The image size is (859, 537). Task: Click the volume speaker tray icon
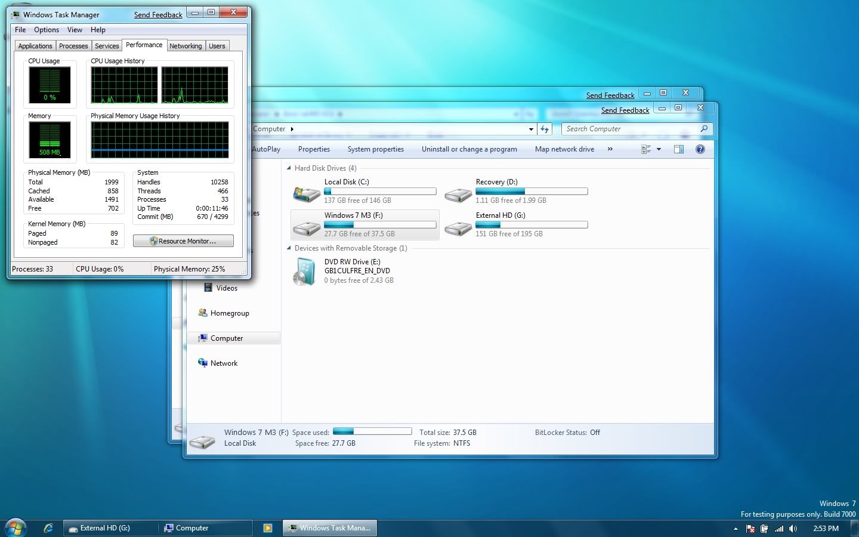(793, 529)
